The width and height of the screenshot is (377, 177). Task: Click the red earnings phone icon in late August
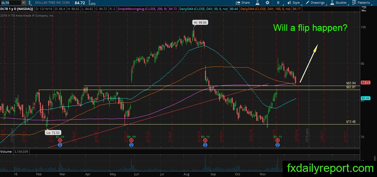coord(205,140)
